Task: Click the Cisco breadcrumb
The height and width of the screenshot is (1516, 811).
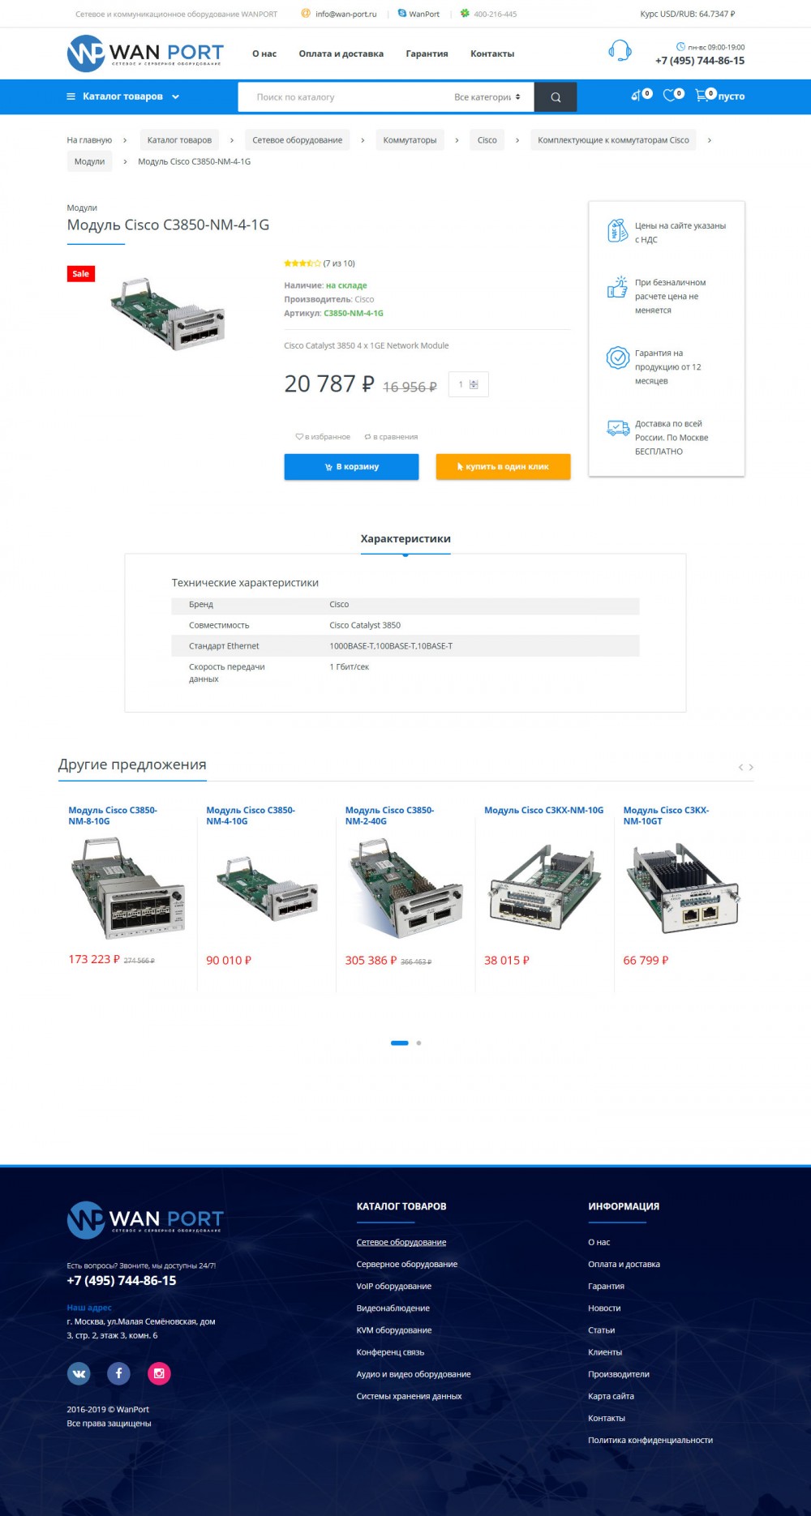Action: (x=487, y=140)
